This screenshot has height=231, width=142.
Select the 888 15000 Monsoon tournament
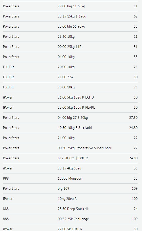pyautogui.click(x=70, y=178)
